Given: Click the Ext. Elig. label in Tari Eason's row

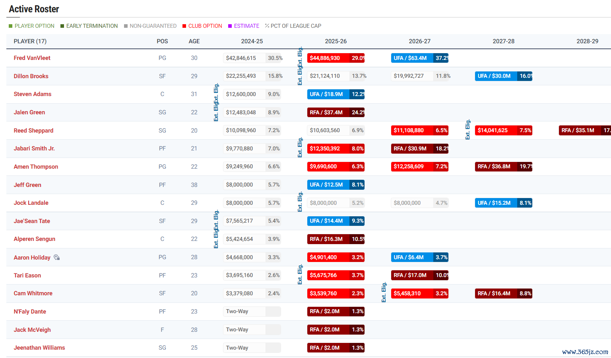Looking at the screenshot, I should 300,274.
